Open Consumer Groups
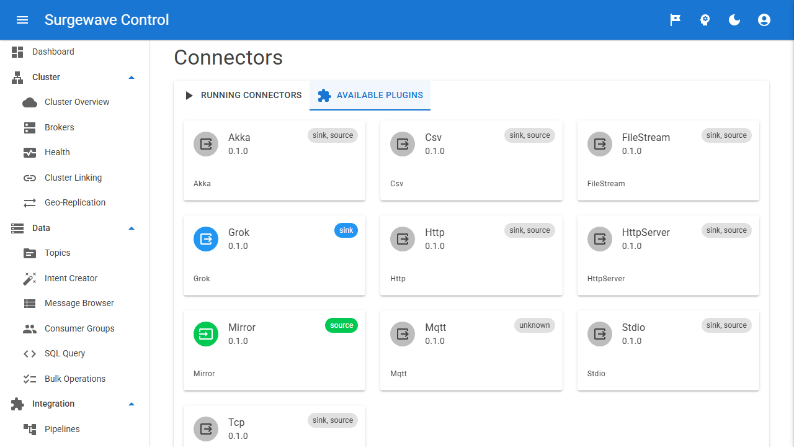794x447 pixels. tap(74, 329)
